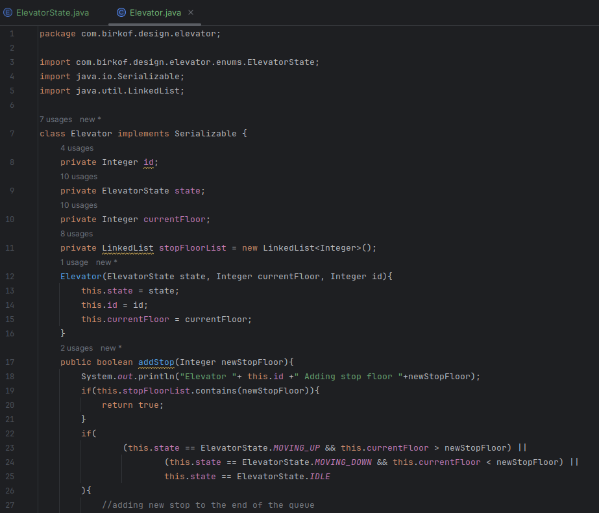
Task: Click 'this.id' on line 14
Action: click(99, 305)
